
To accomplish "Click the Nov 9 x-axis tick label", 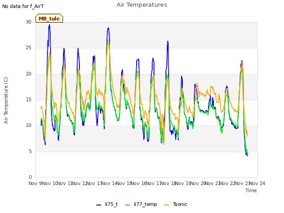I will 35,183.
